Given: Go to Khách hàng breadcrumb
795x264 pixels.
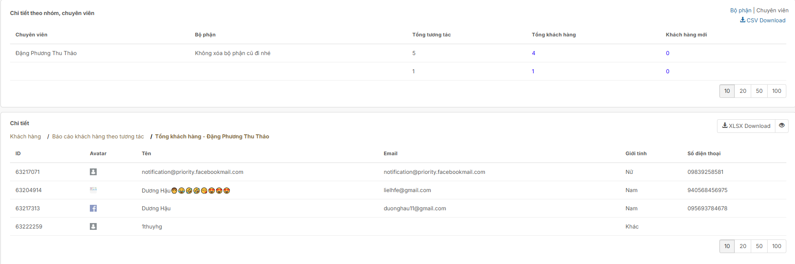Looking at the screenshot, I should coord(26,137).
